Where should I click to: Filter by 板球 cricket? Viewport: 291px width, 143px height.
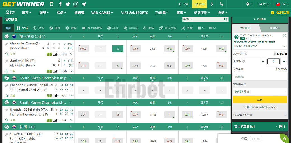[187, 28]
